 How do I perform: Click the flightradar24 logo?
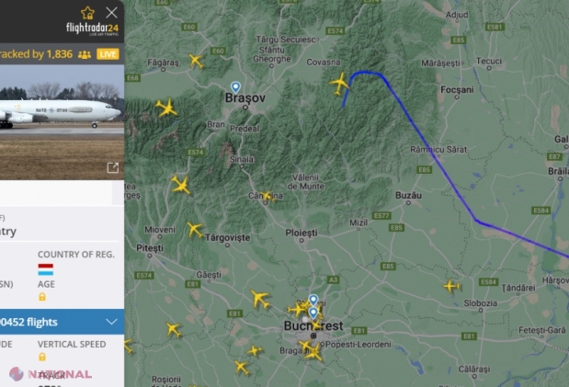tap(92, 28)
